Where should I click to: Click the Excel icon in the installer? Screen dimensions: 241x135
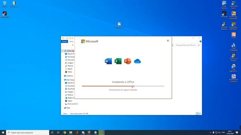pos(118,61)
